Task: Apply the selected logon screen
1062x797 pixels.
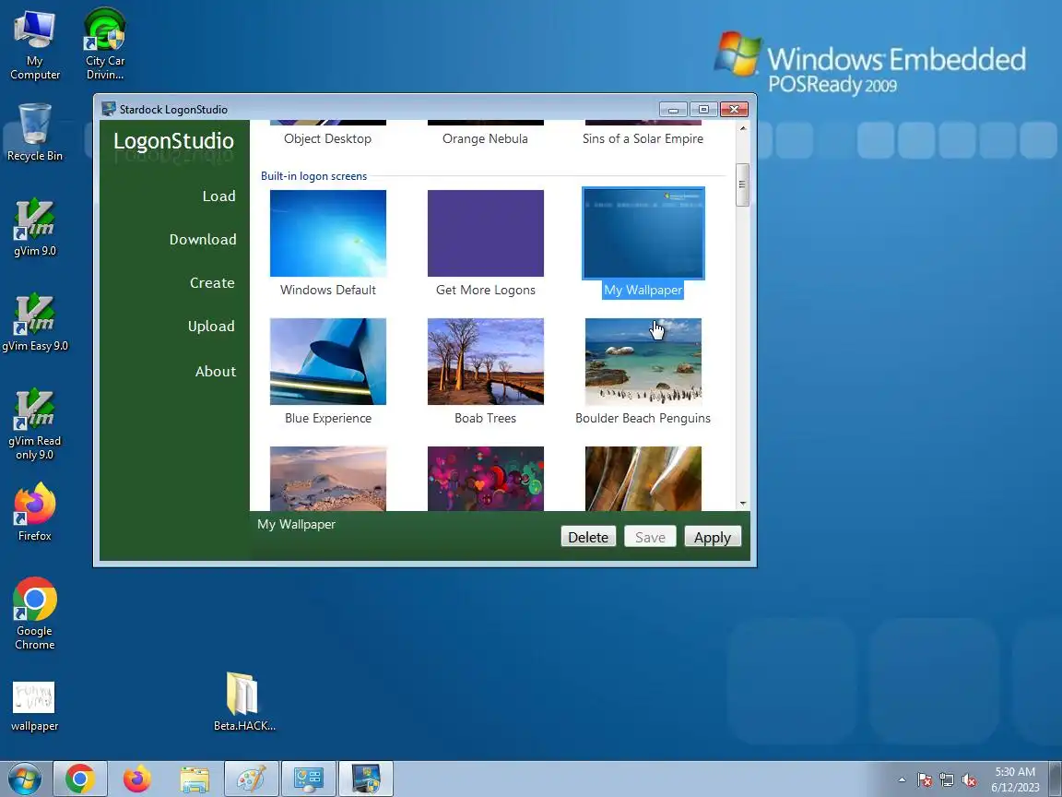Action: [x=713, y=537]
